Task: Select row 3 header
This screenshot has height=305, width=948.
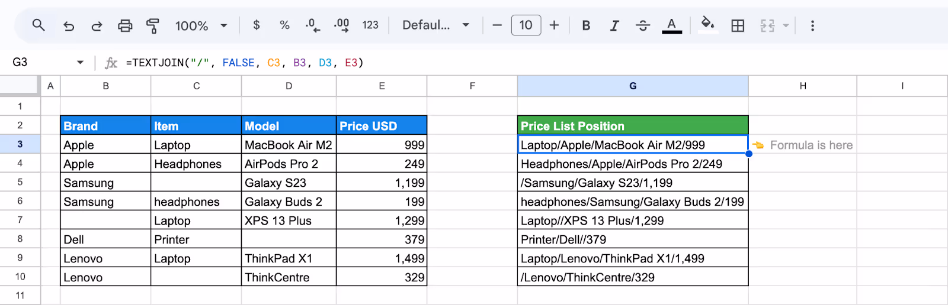Action: click(20, 144)
